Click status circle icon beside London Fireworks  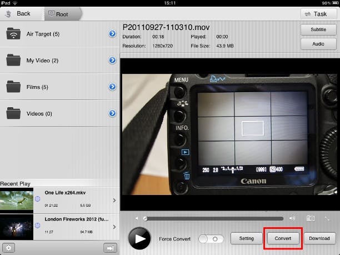pos(38,226)
